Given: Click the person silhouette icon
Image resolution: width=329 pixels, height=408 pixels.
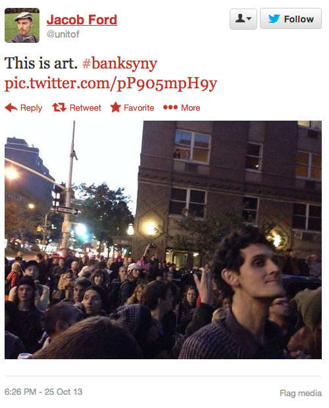Looking at the screenshot, I should (240, 18).
